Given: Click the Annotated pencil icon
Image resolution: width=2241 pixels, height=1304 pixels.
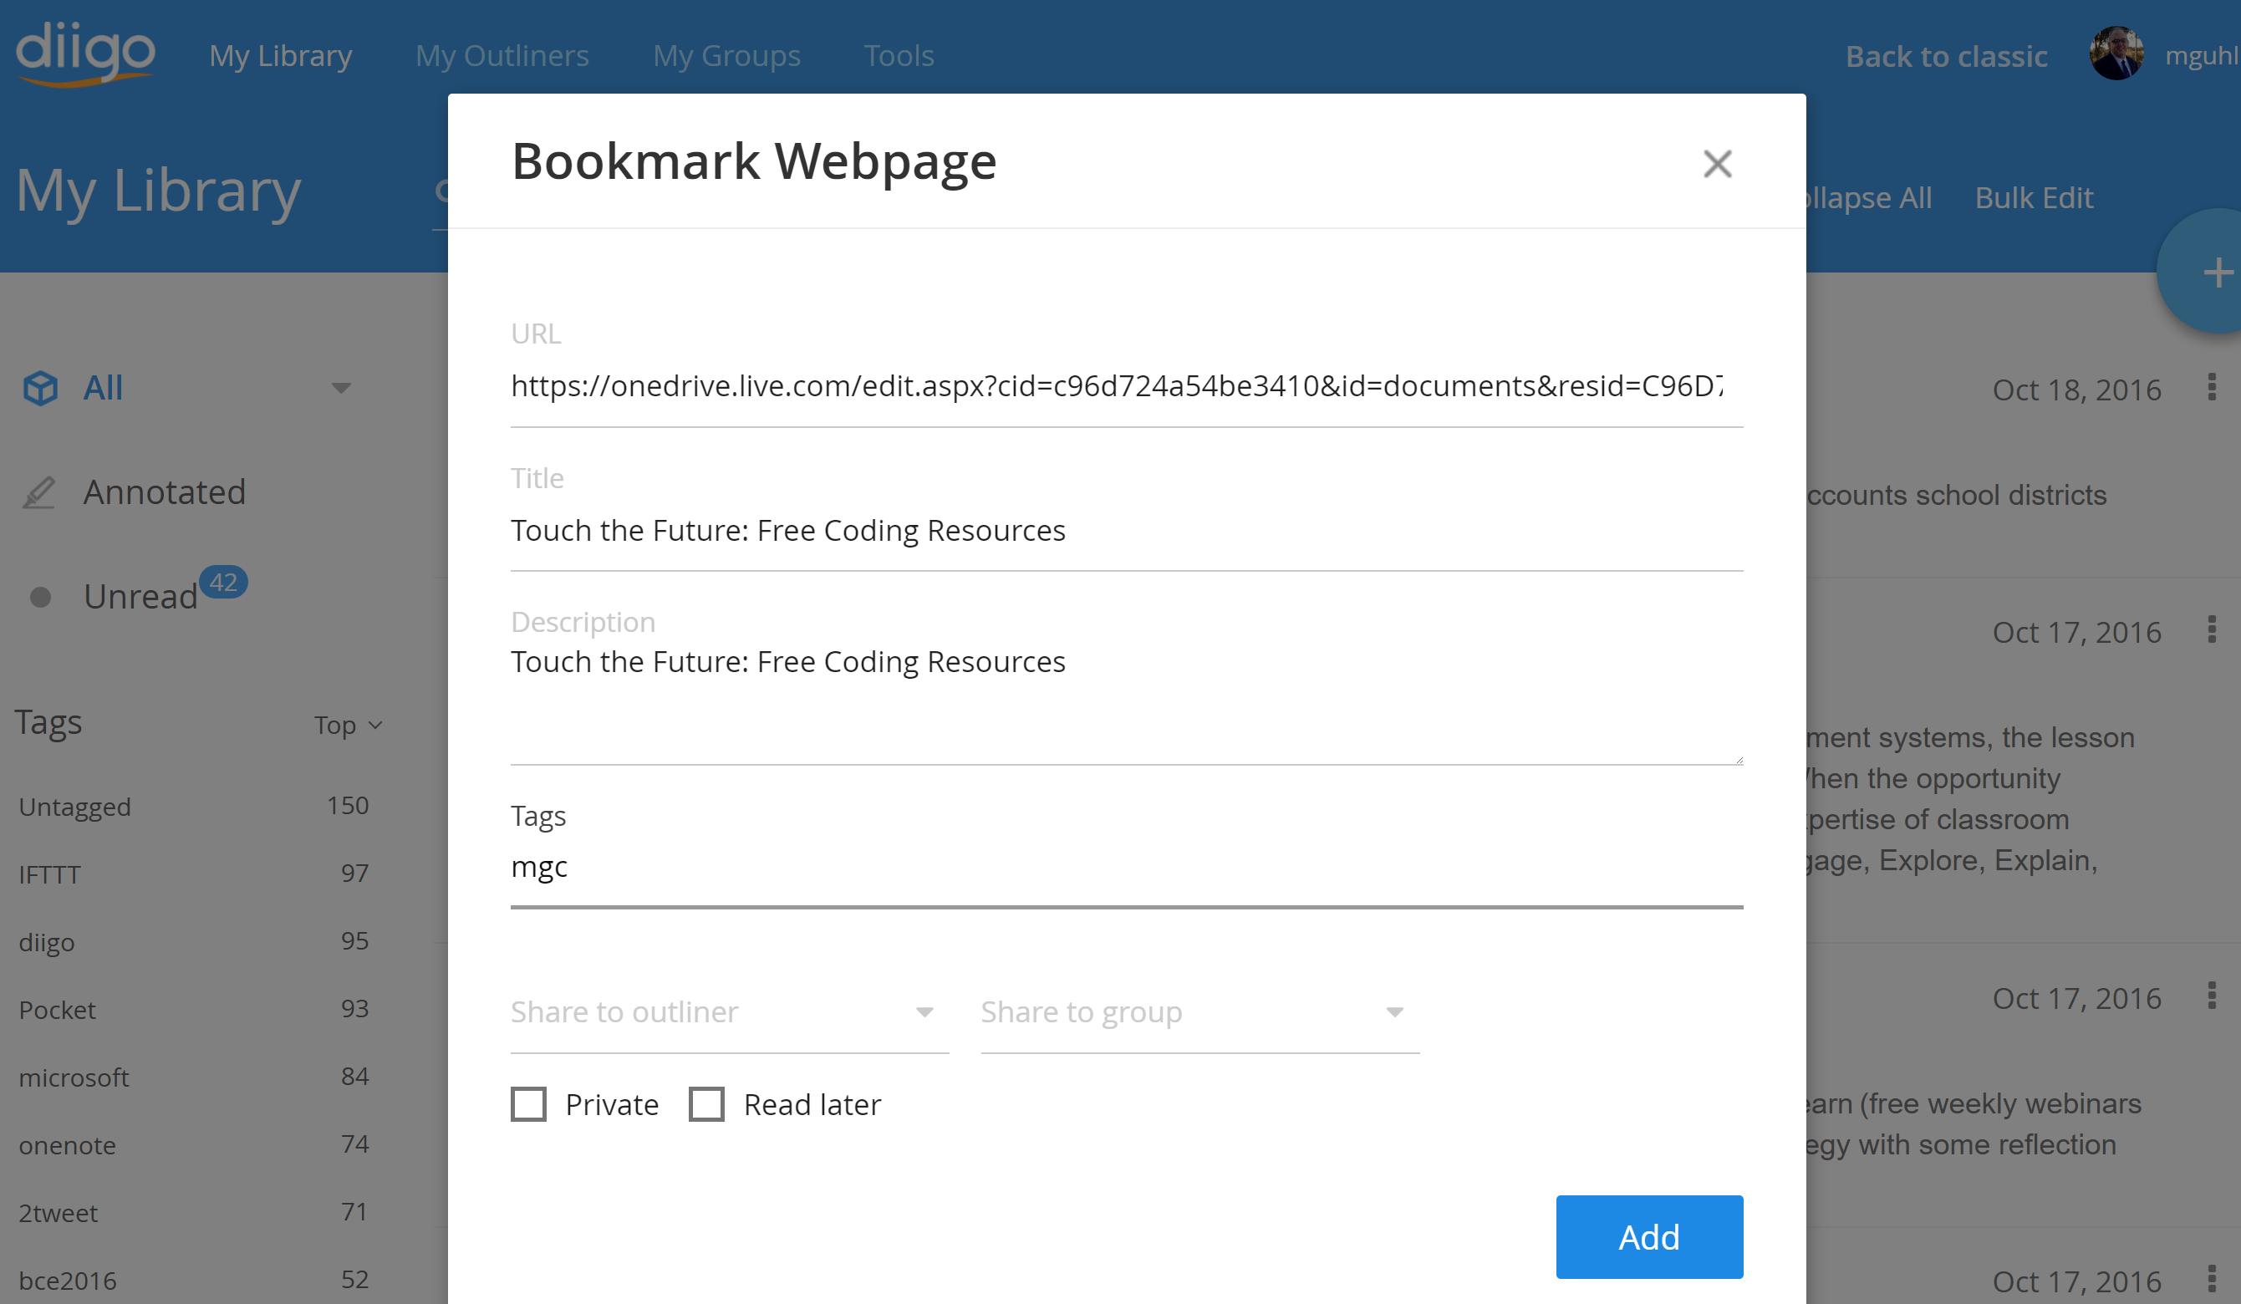Looking at the screenshot, I should pos(39,492).
